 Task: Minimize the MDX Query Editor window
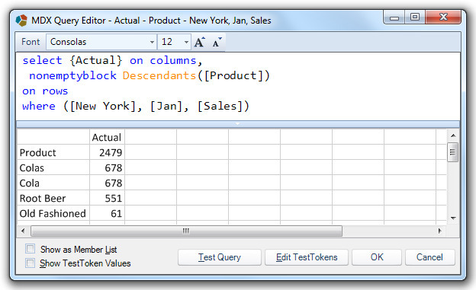(394, 18)
